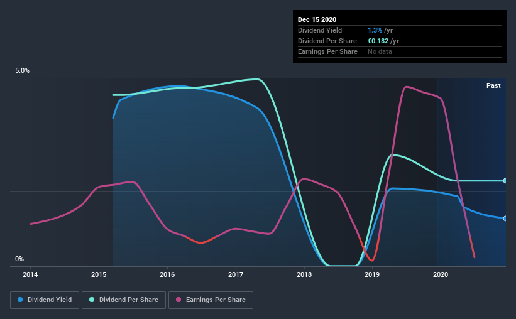The image size is (516, 319).
Task: Click the €0.182 dividend per share value
Action: click(378, 41)
